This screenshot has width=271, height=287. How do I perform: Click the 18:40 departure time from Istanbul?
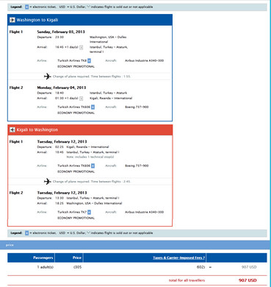pyautogui.click(x=59, y=93)
